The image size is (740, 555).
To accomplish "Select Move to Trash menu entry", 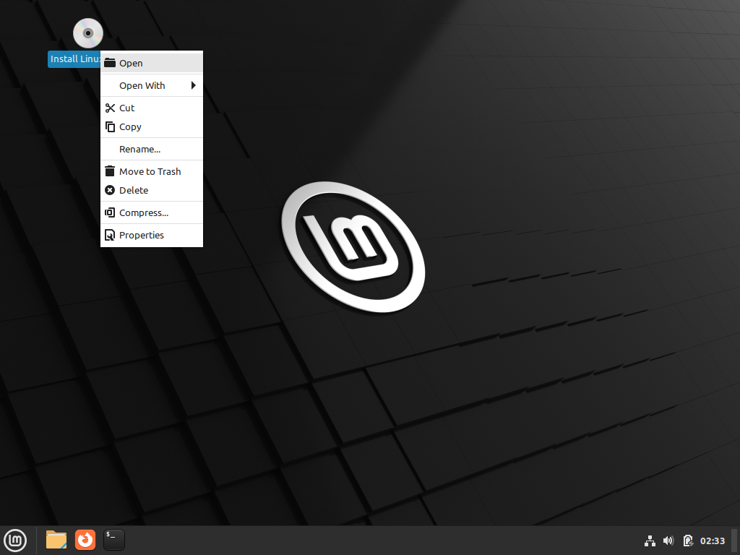I will click(152, 172).
